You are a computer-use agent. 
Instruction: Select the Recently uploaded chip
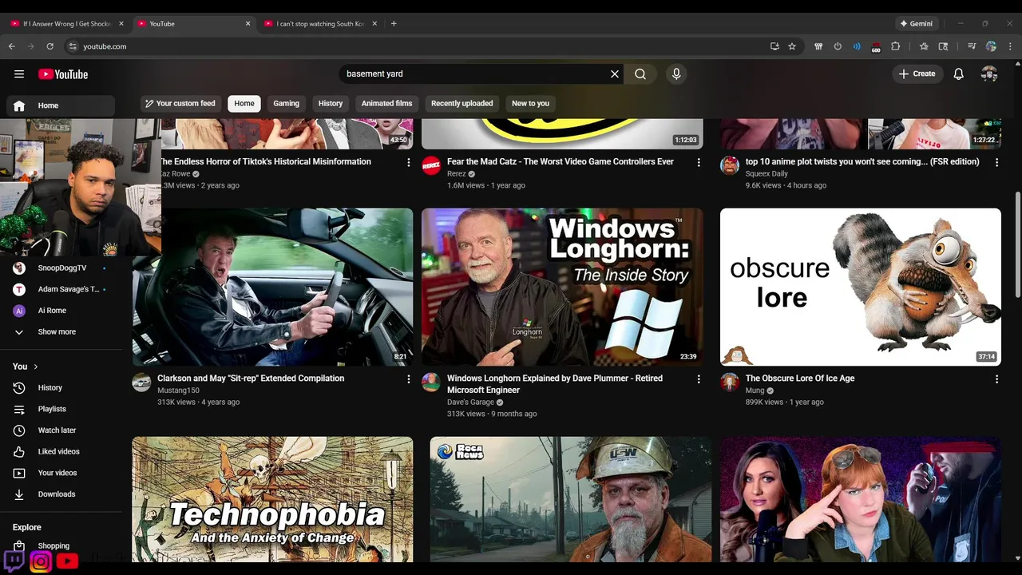(x=462, y=103)
